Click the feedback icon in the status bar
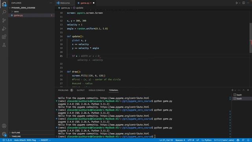This screenshot has width=252, height=142. [x=243, y=140]
